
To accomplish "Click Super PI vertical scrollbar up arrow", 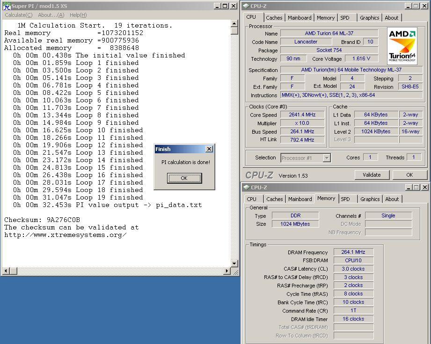I will point(234,23).
